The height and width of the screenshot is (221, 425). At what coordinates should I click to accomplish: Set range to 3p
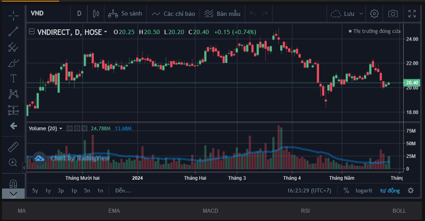pyautogui.click(x=61, y=190)
